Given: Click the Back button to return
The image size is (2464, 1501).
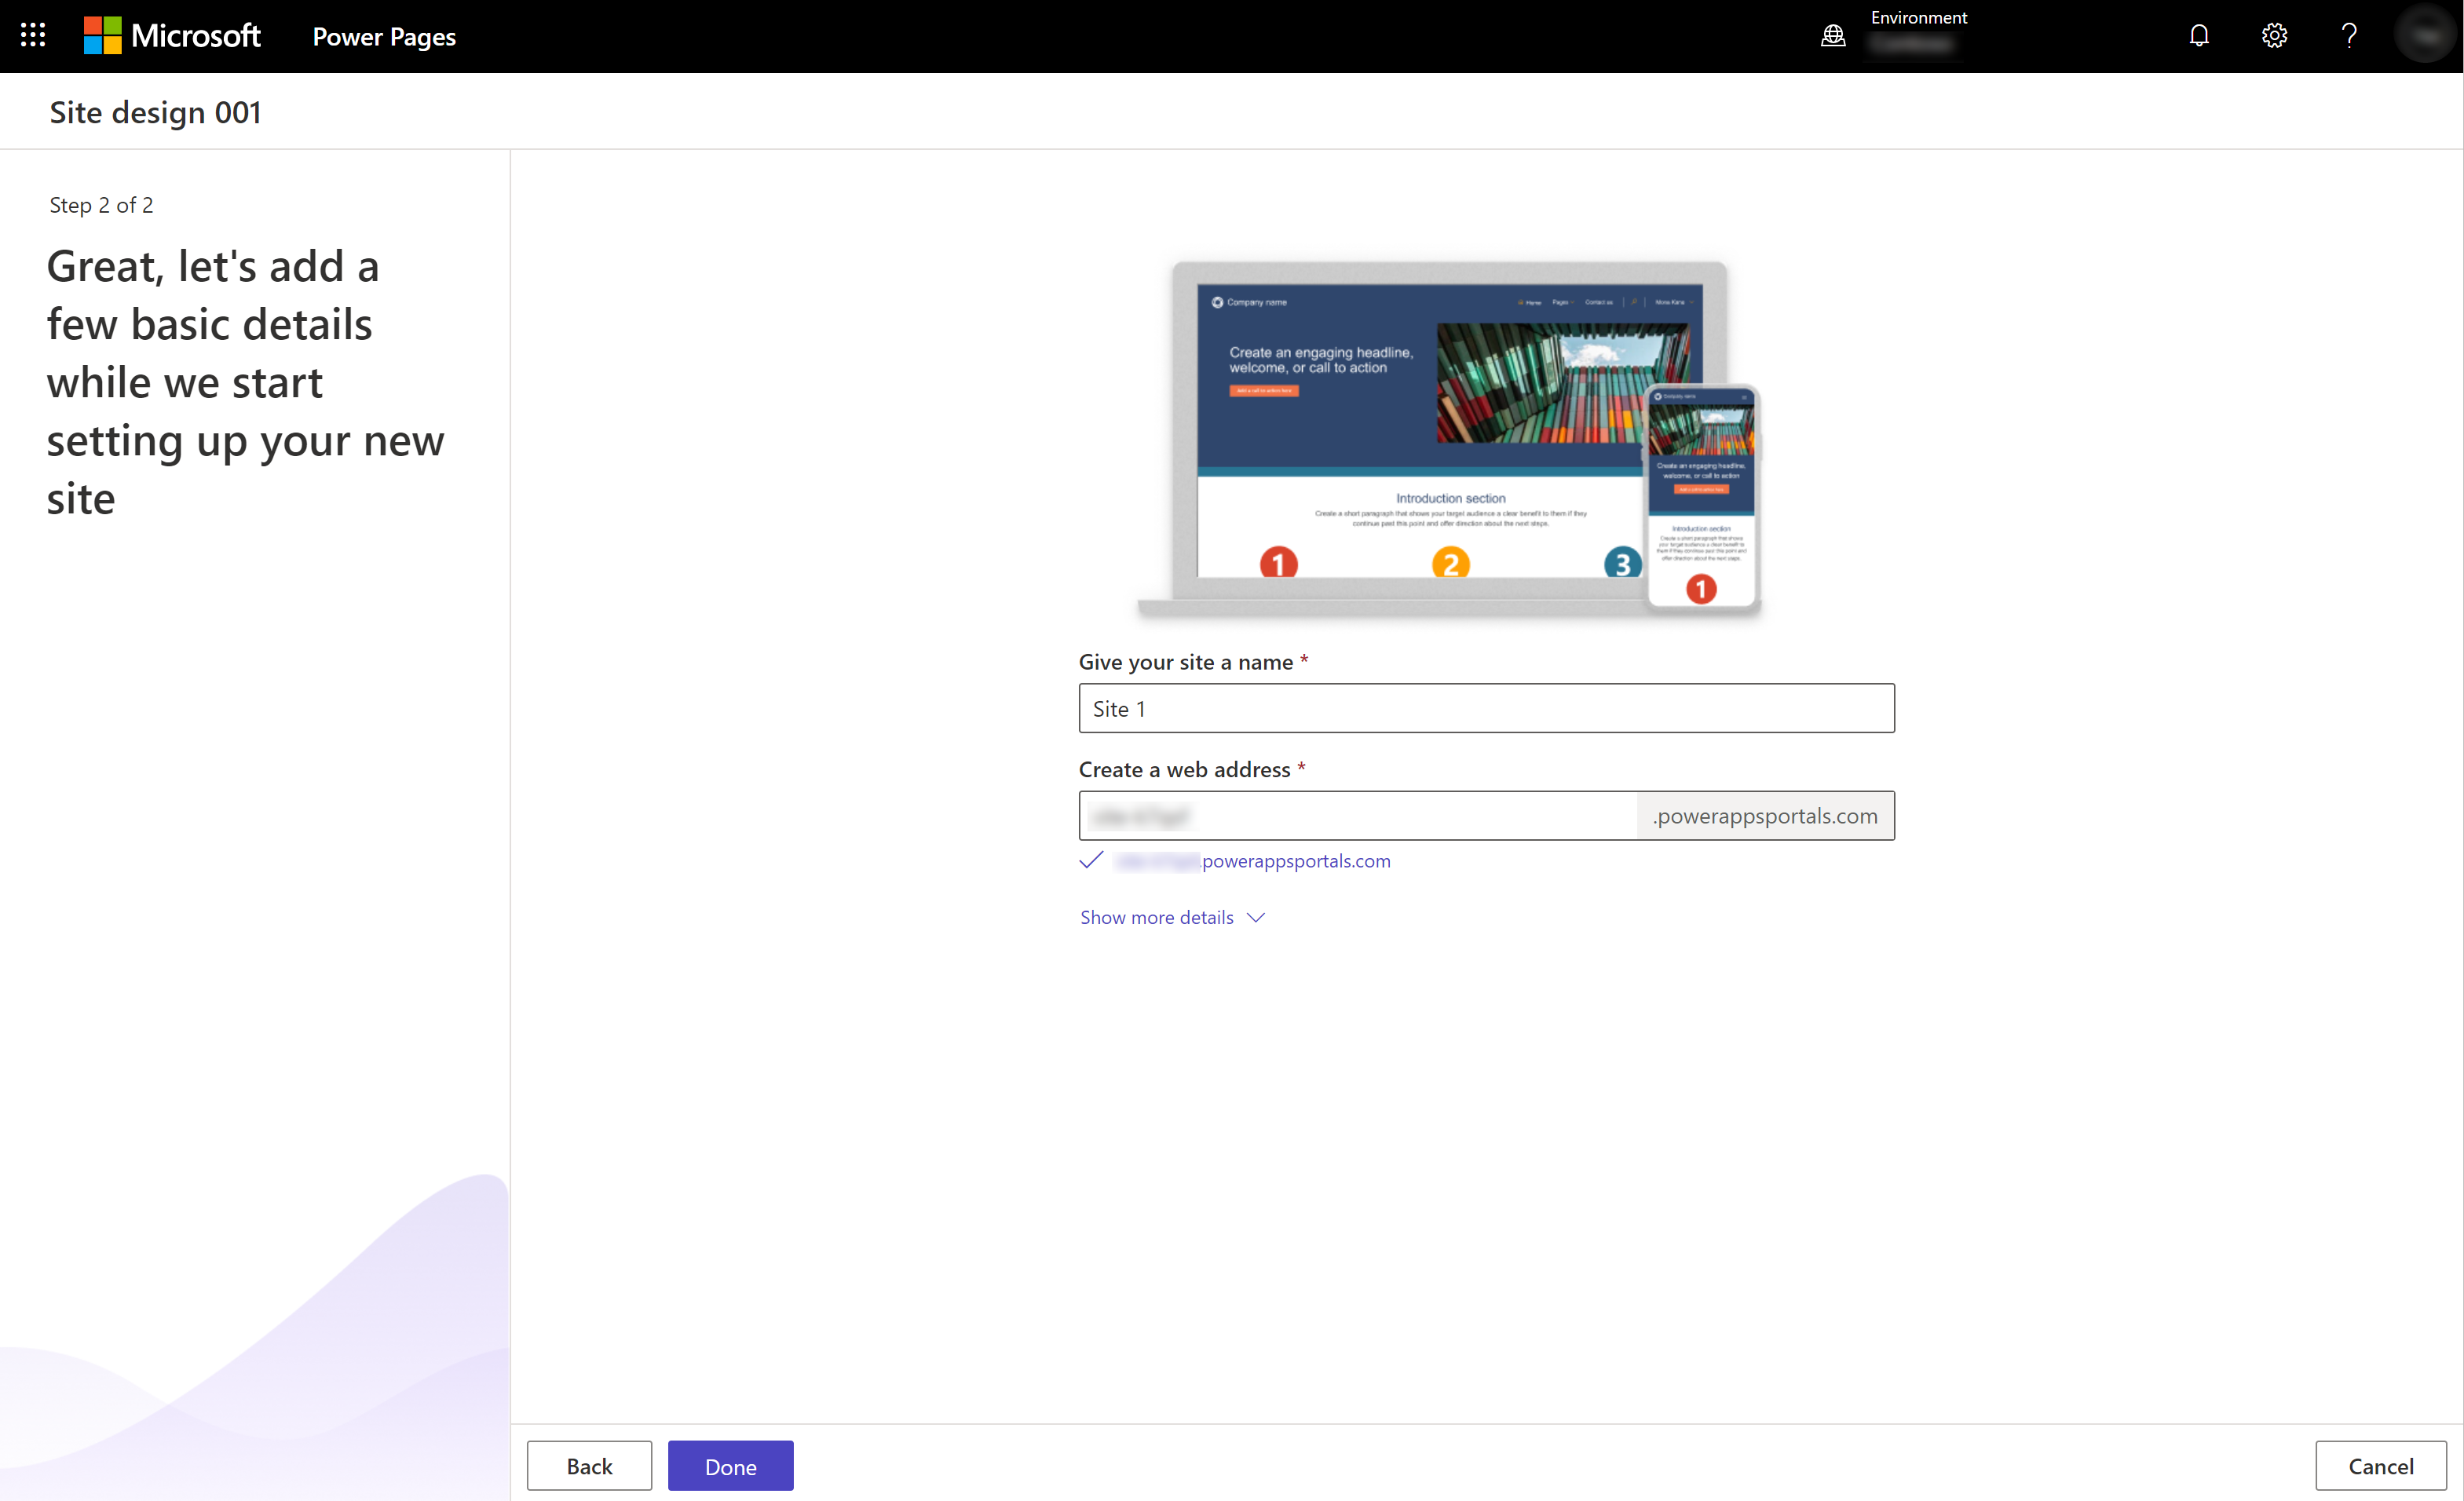Looking at the screenshot, I should [x=590, y=1466].
